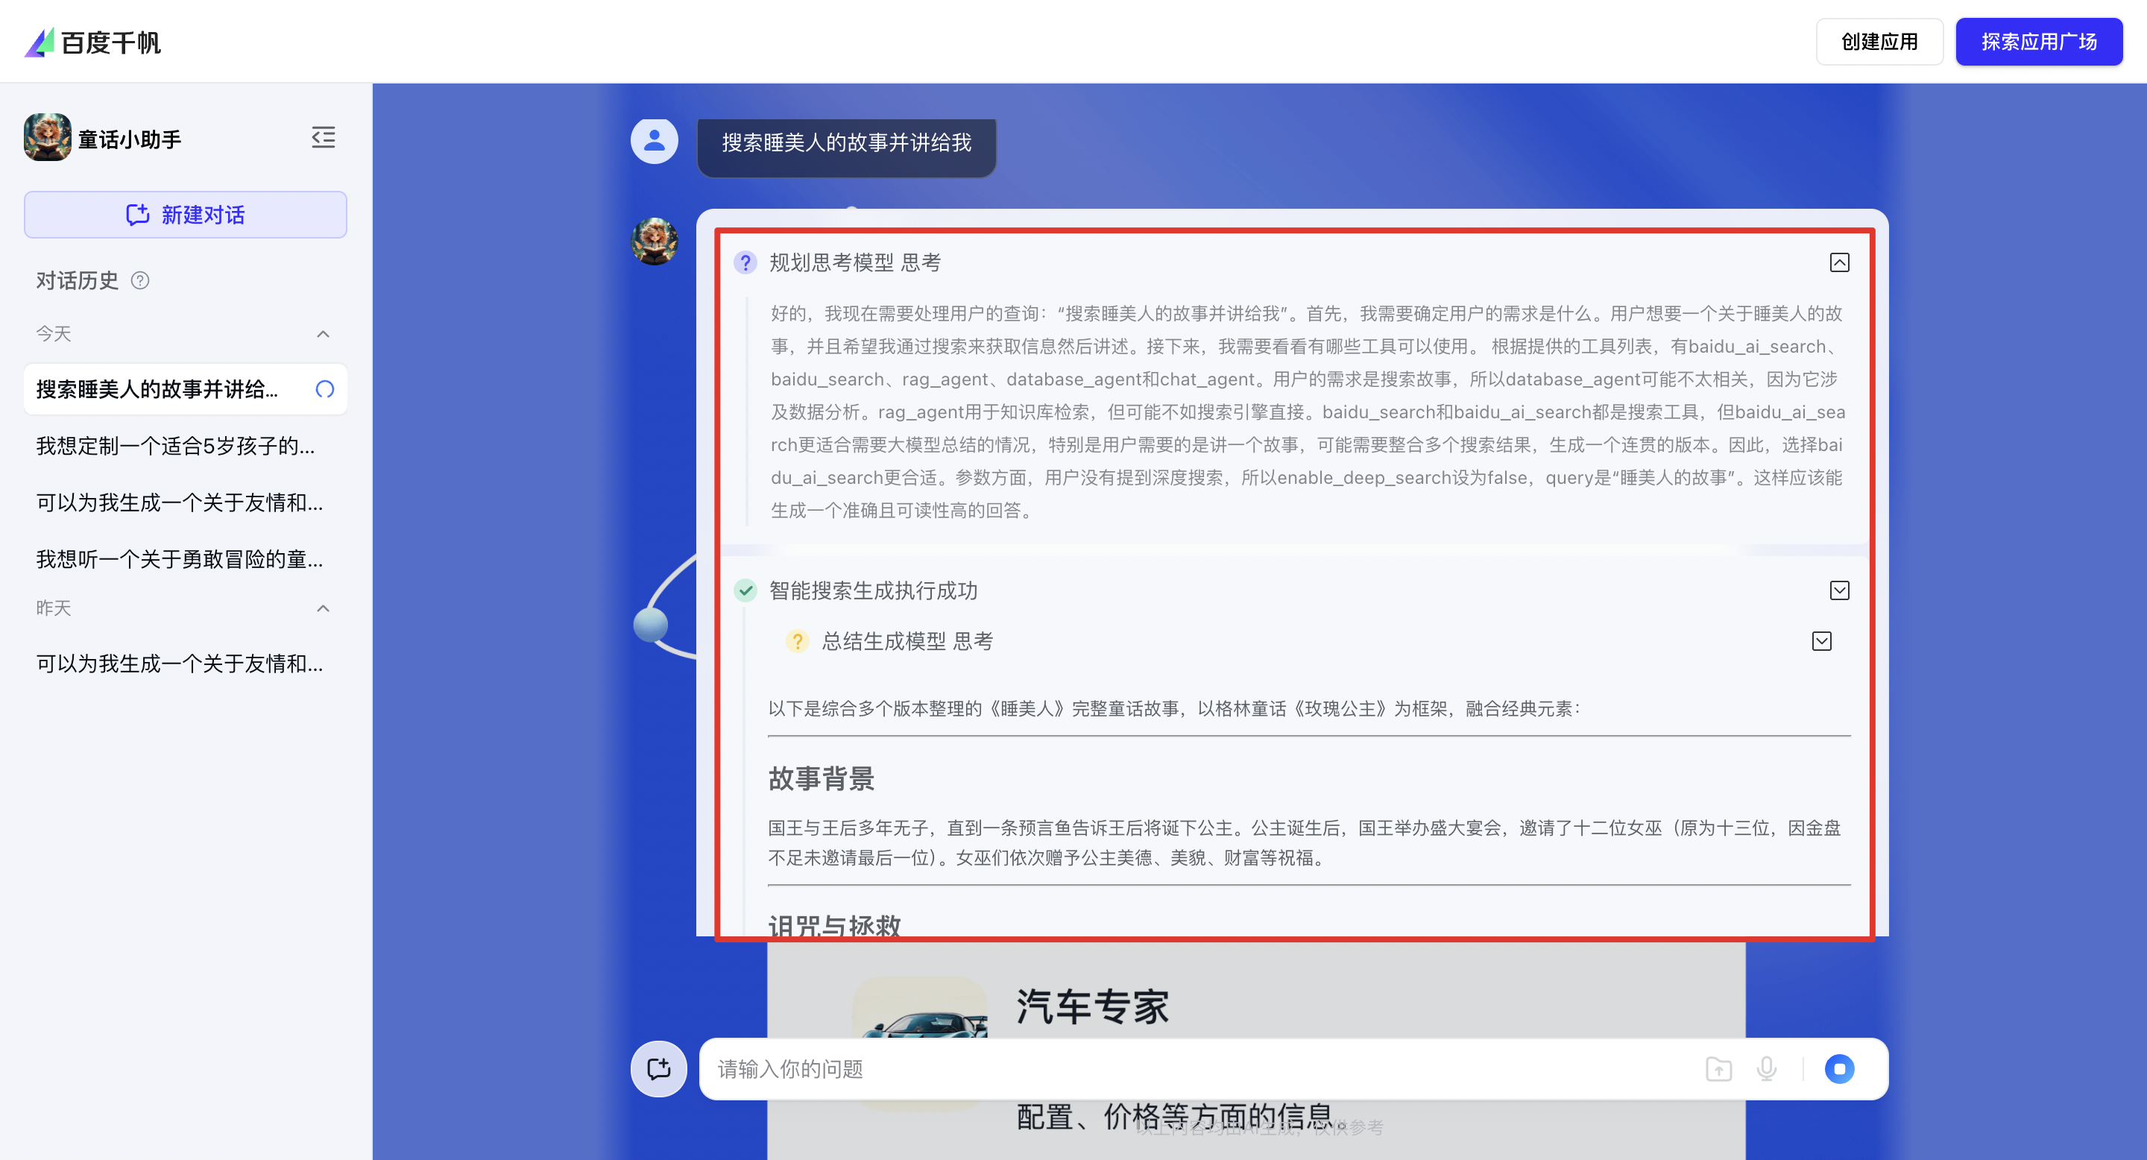This screenshot has width=2147, height=1160.
Task: Expand the 总结生成模型 思考 section
Action: pos(1821,641)
